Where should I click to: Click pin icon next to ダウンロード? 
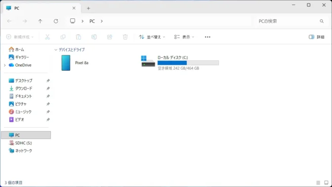tap(48, 89)
